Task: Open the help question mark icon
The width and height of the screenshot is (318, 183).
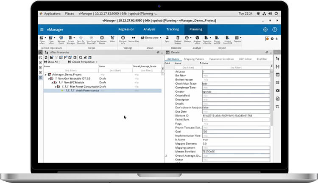Action: 274,30
